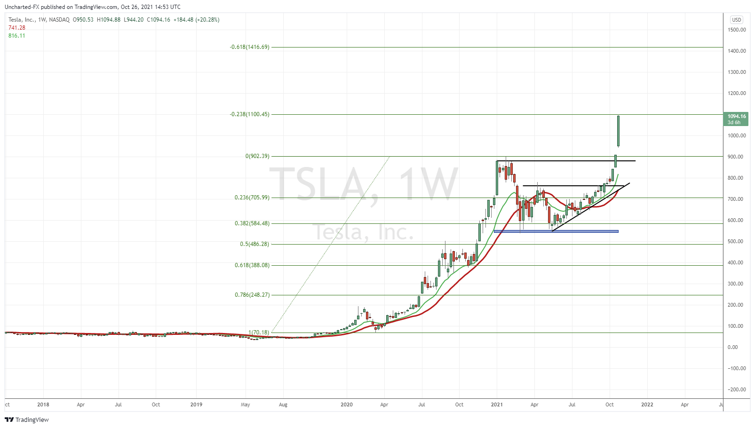Click the 1400.00 price axis label
755x428 pixels.
[x=737, y=51]
